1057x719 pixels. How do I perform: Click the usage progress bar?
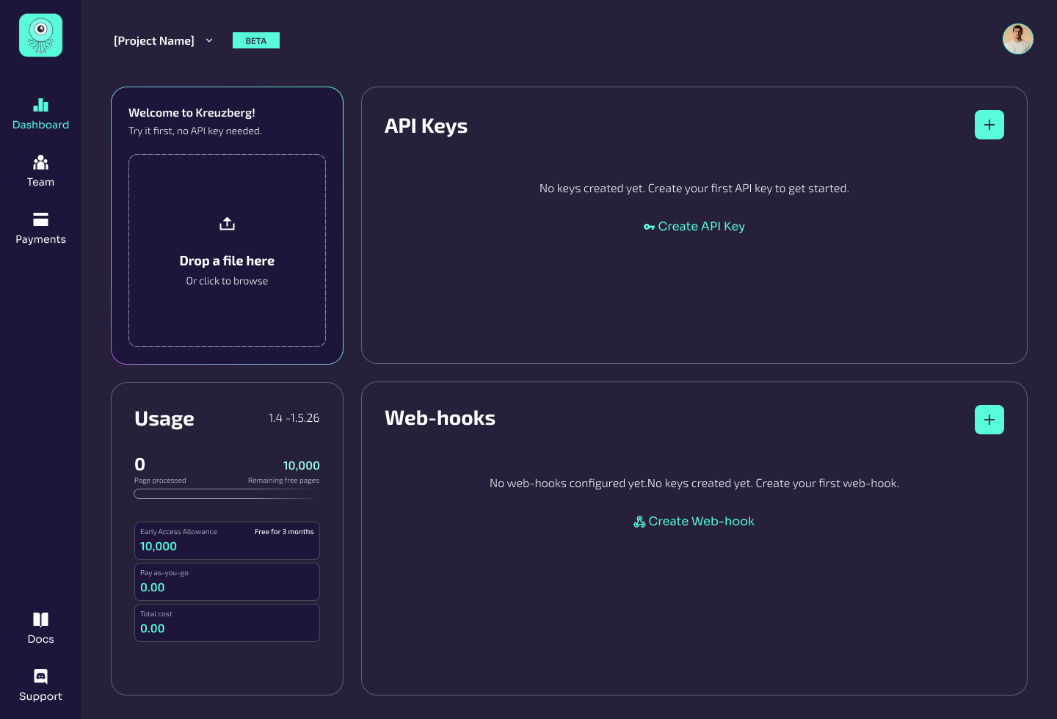(227, 494)
